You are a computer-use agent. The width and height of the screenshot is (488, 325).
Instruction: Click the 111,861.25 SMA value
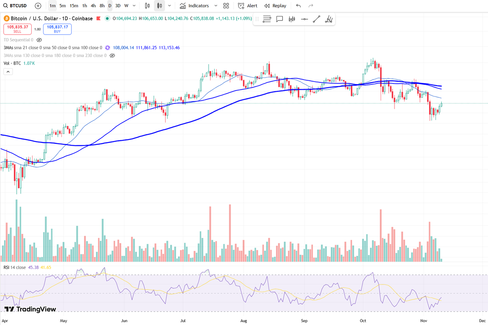pyautogui.click(x=146, y=48)
